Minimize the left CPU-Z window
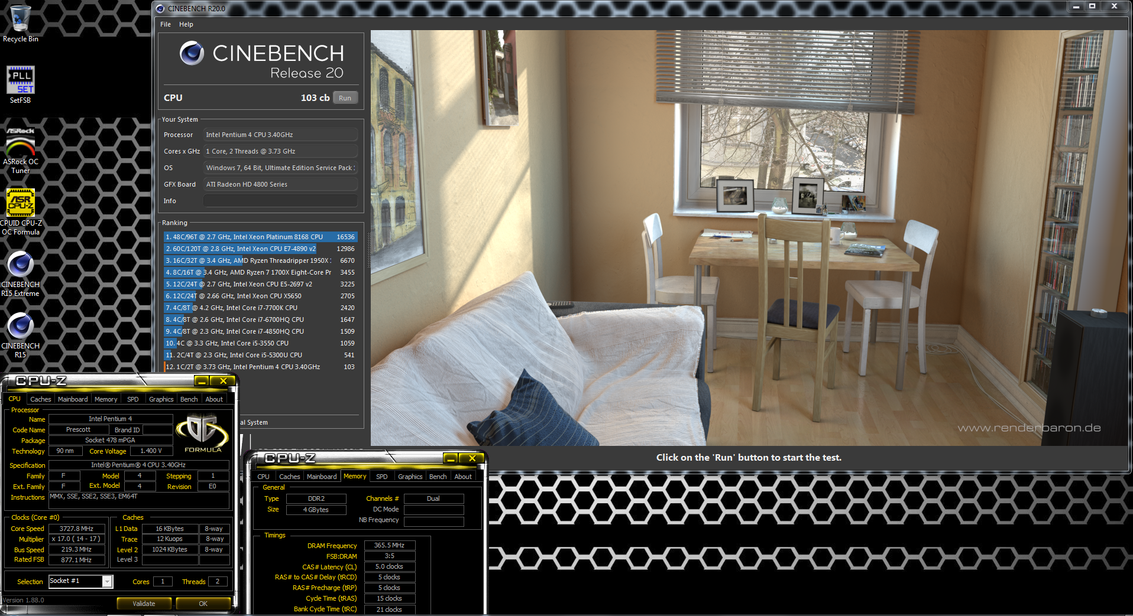This screenshot has height=616, width=1133. (202, 381)
